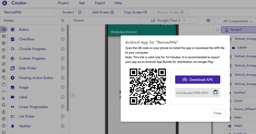256x134 pixels.
Task: Open the Project menu
Action: coord(63,3)
